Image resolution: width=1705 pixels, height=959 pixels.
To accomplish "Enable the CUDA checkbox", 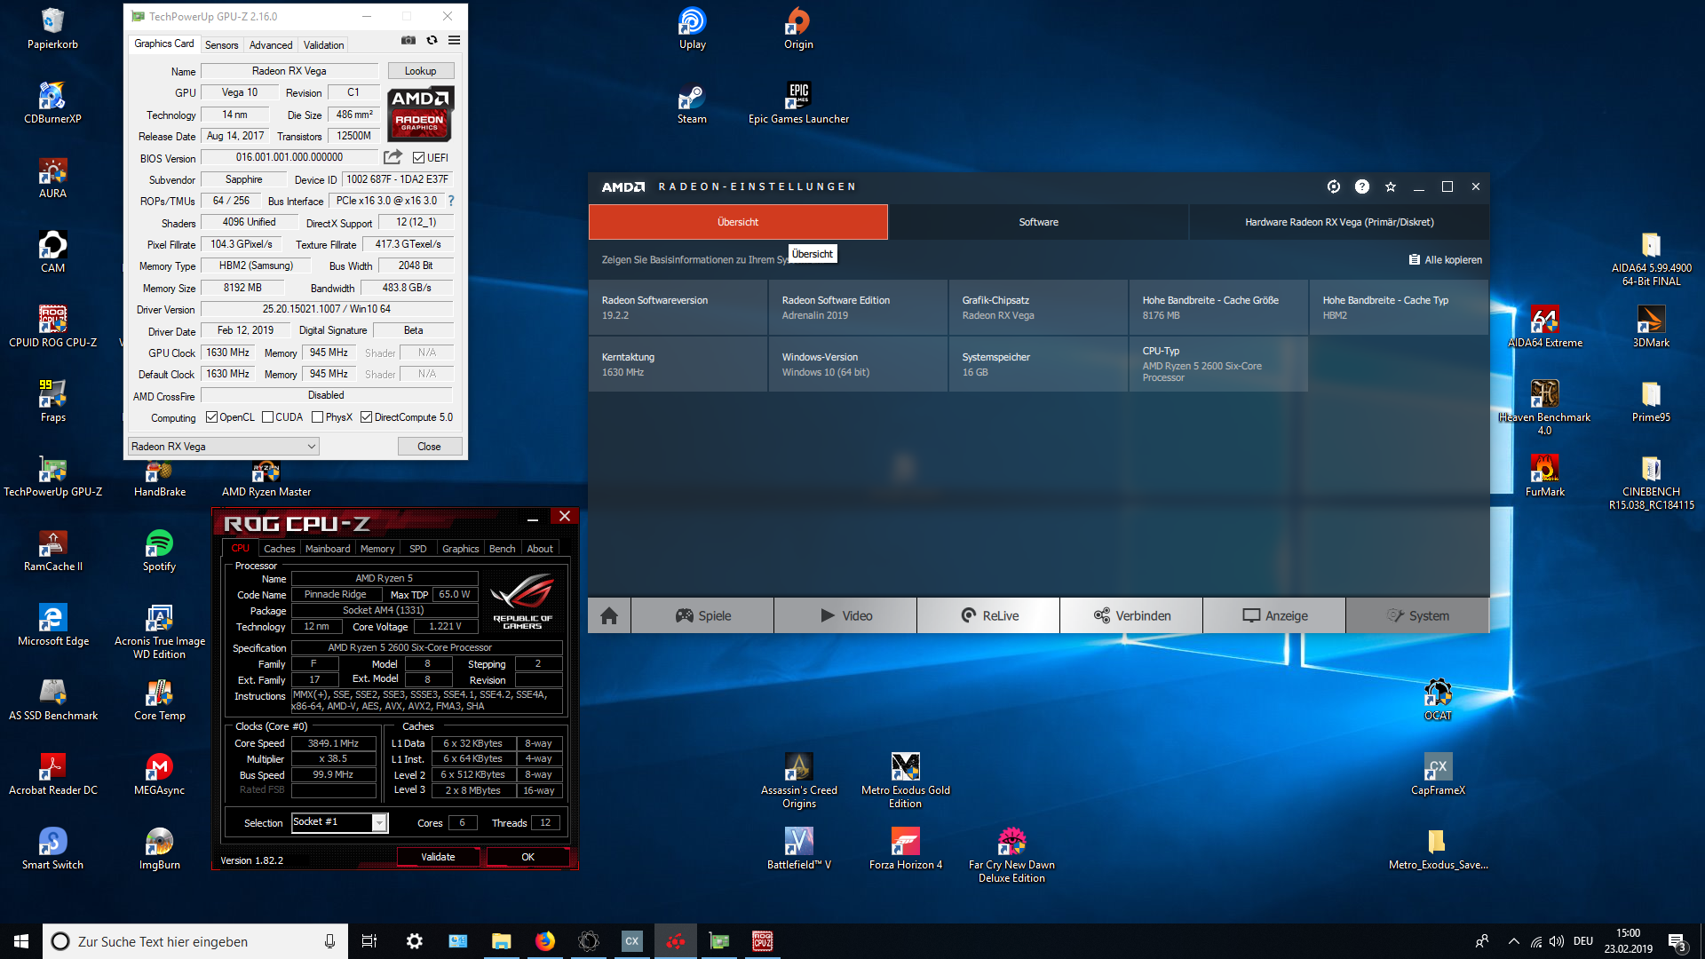I will (267, 417).
